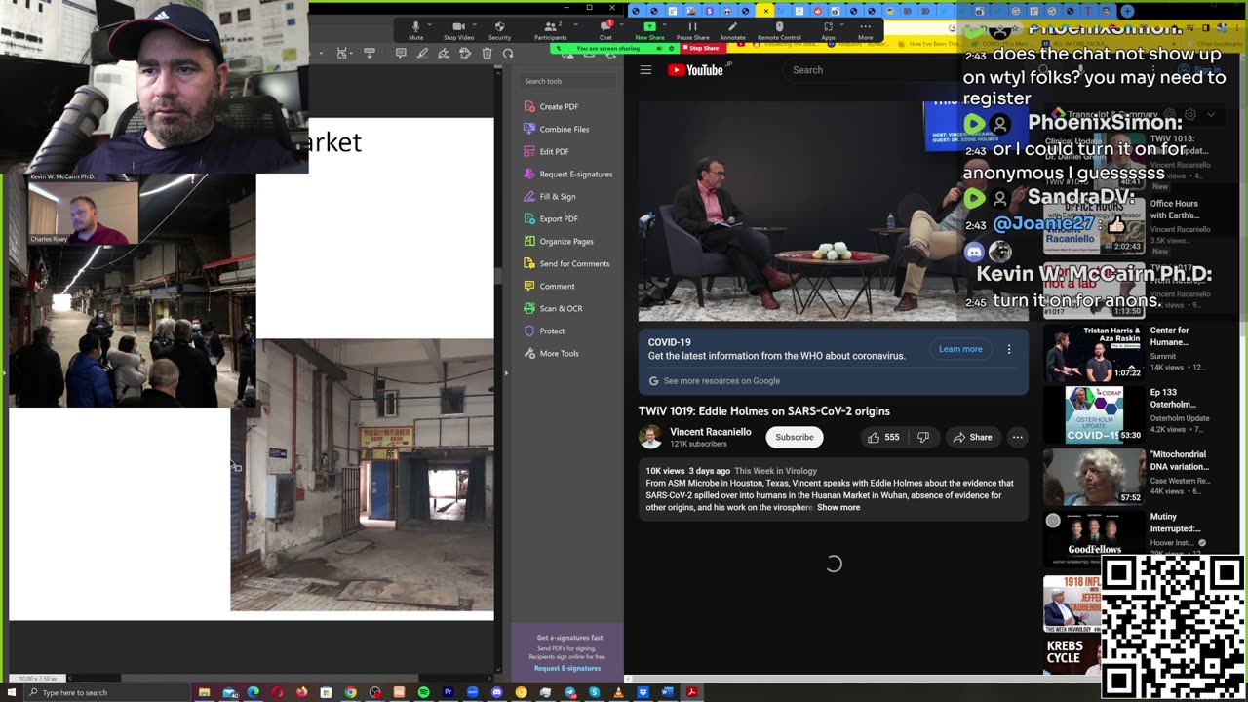This screenshot has width=1248, height=702.
Task: Click taskbar Type here to search
Action: tap(107, 692)
